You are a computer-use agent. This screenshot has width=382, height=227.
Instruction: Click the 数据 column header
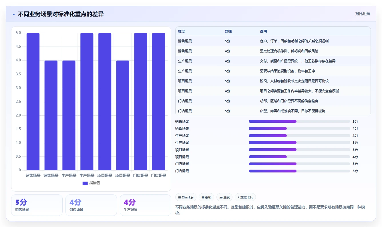tap(228, 31)
